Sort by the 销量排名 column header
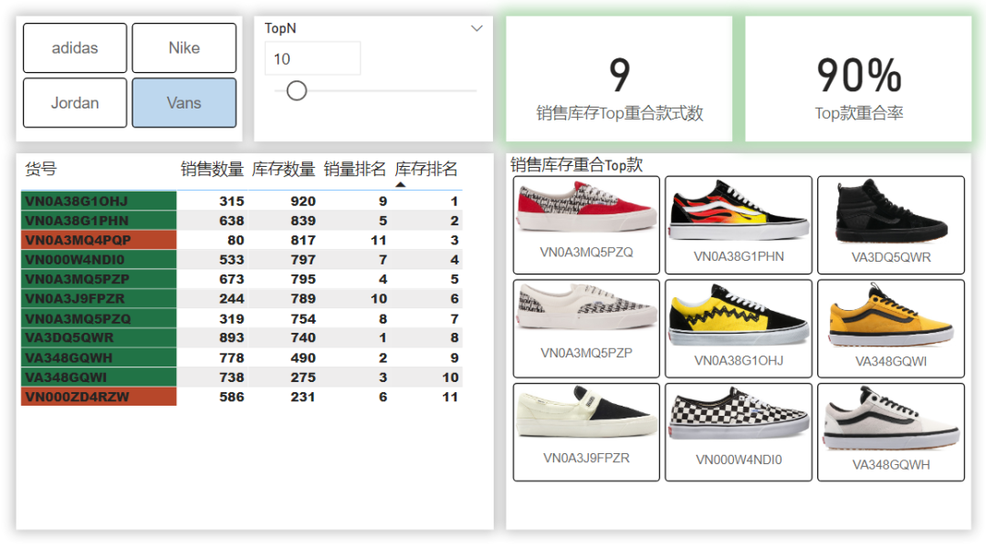Image resolution: width=986 pixels, height=548 pixels. pyautogui.click(x=354, y=169)
